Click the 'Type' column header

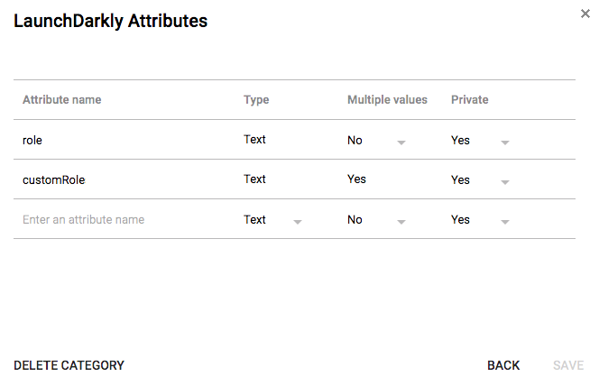pos(256,100)
